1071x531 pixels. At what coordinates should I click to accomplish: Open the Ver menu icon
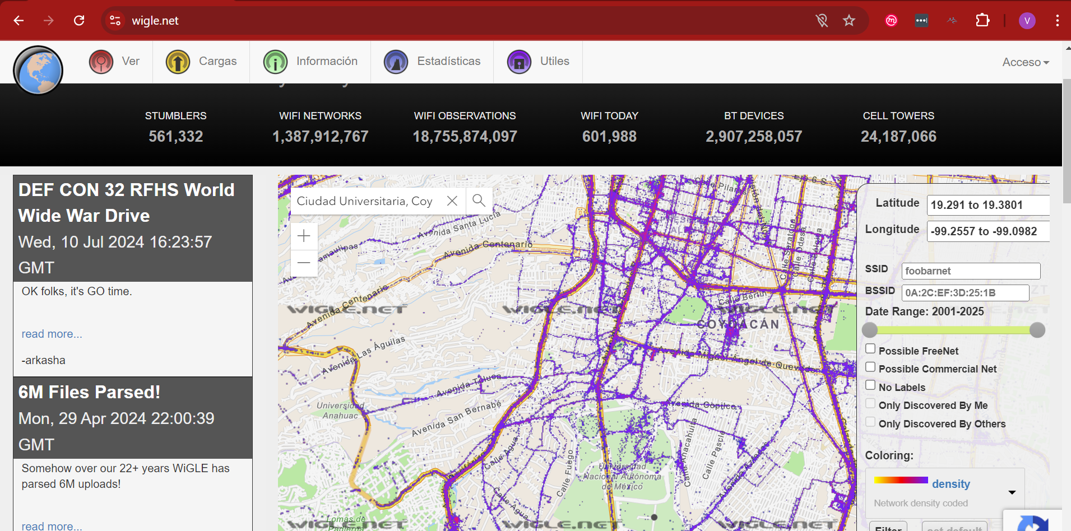tap(101, 62)
